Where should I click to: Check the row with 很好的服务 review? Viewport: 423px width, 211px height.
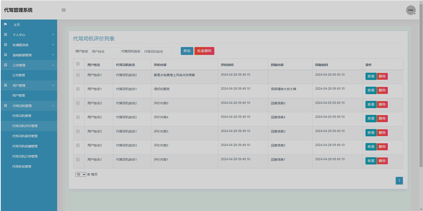click(78, 89)
